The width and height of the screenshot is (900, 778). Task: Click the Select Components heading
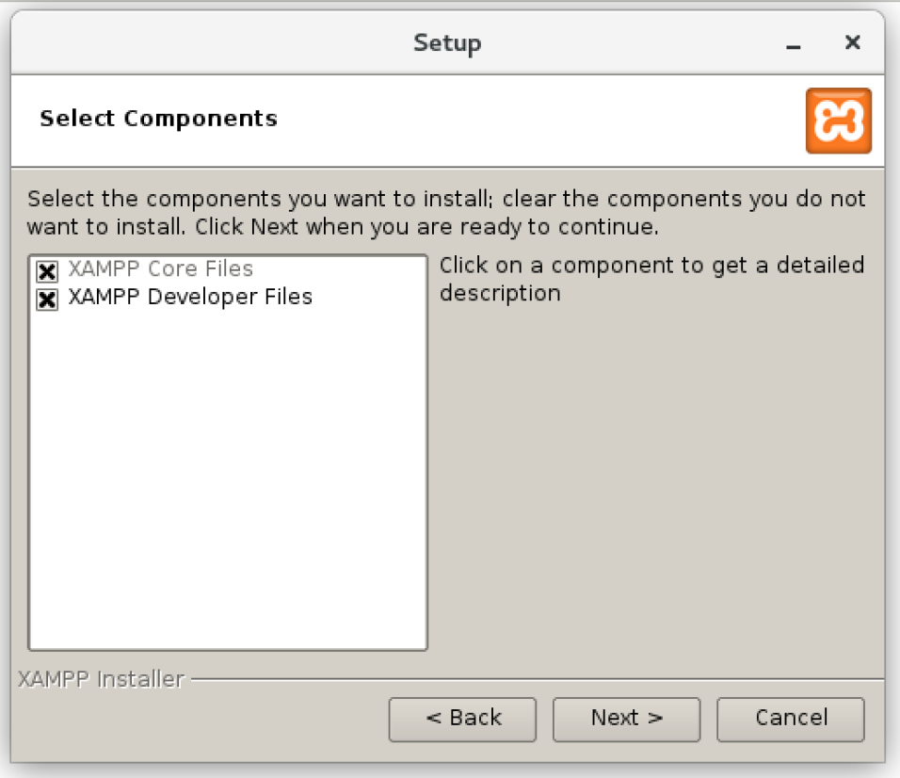(159, 119)
